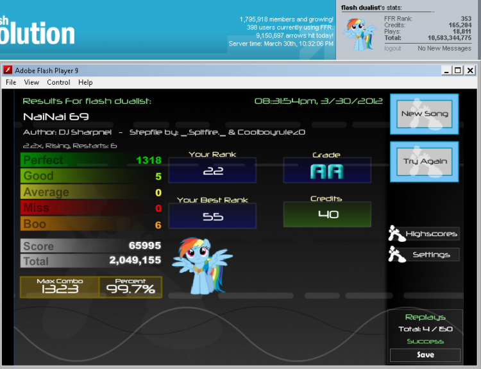Open the File menu

click(11, 82)
